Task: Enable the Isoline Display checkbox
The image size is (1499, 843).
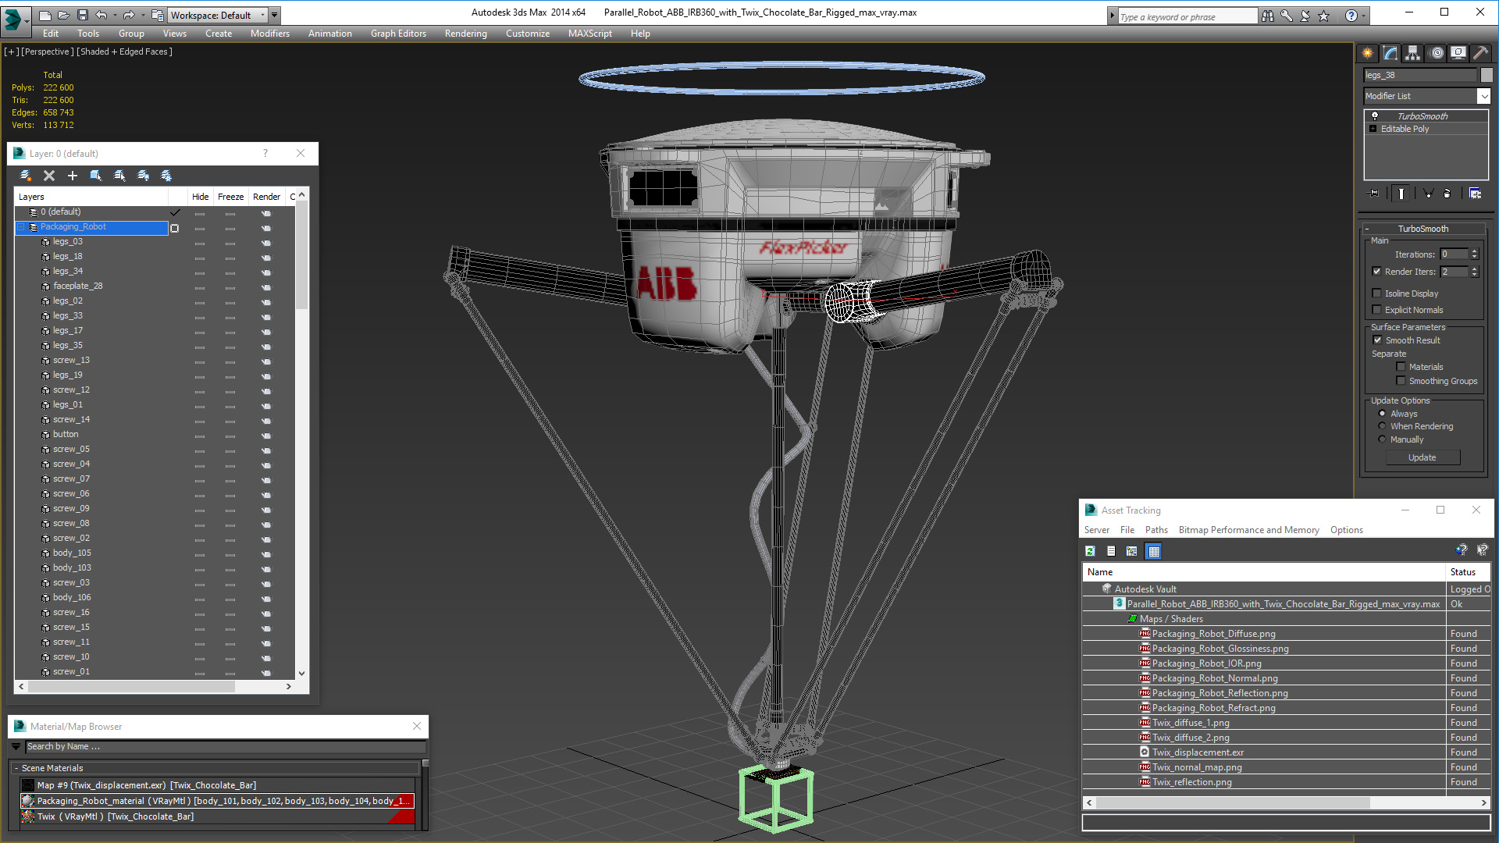Action: point(1377,293)
